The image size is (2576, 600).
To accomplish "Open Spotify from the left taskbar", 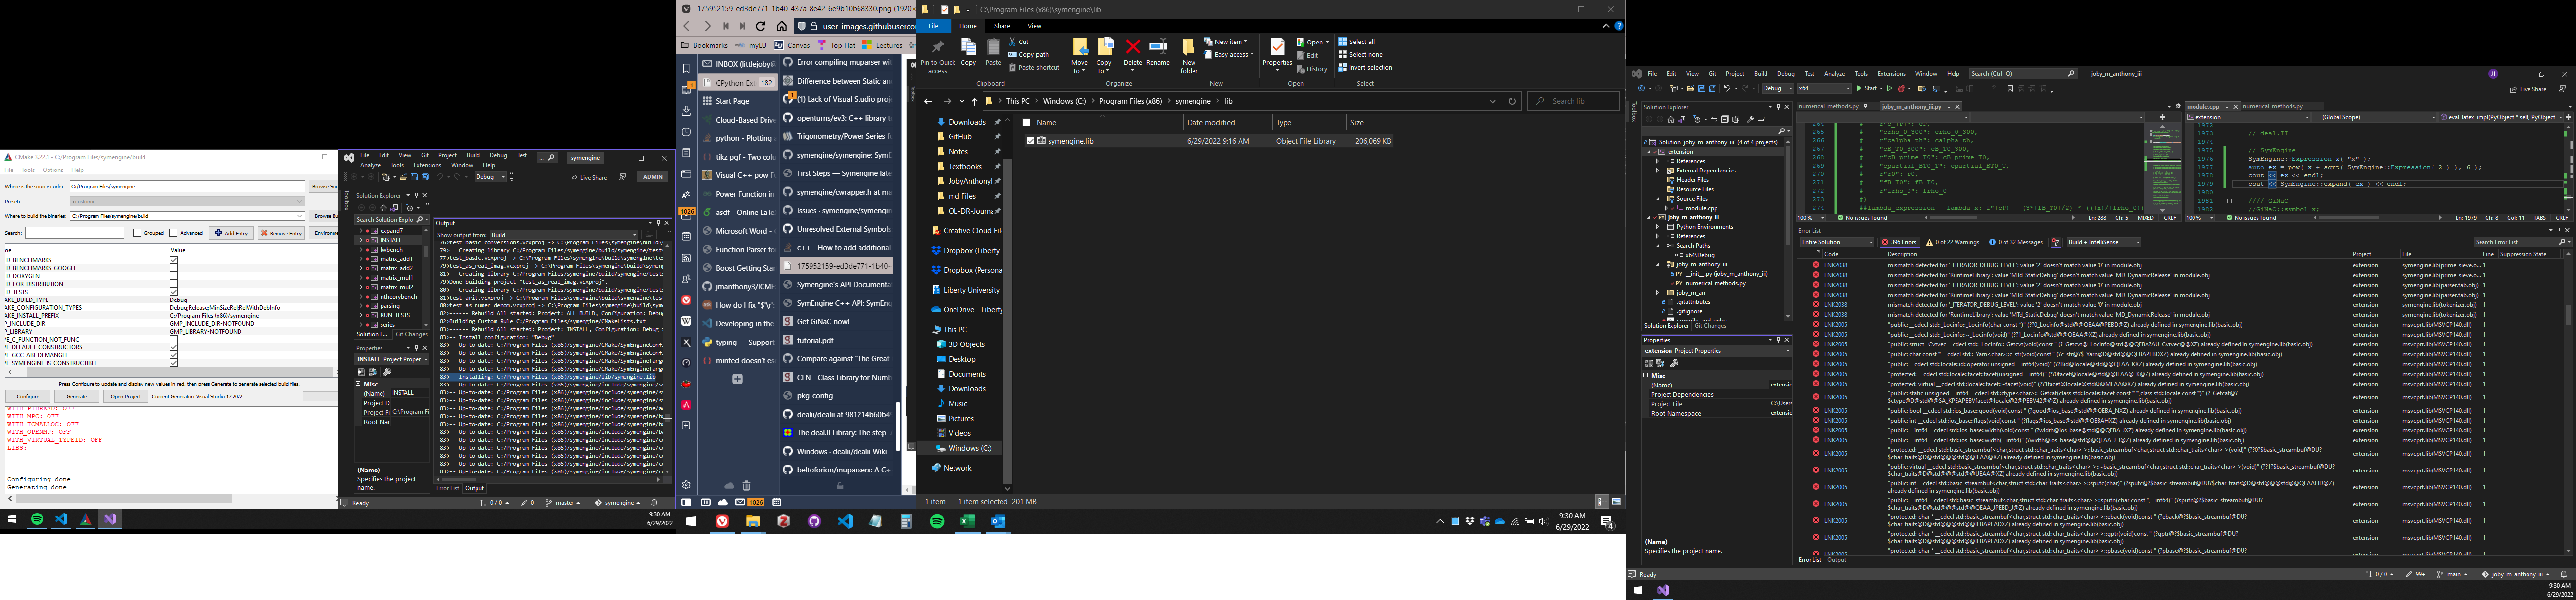I will click(37, 519).
